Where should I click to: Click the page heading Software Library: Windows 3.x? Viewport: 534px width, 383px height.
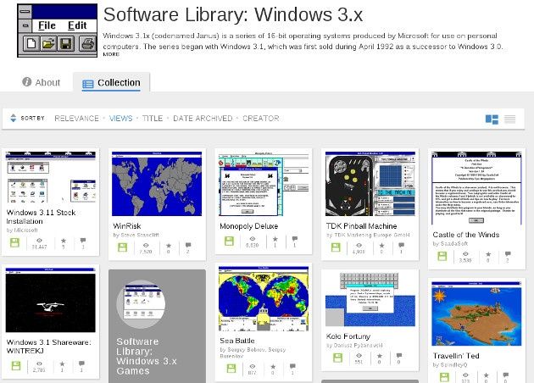click(232, 14)
